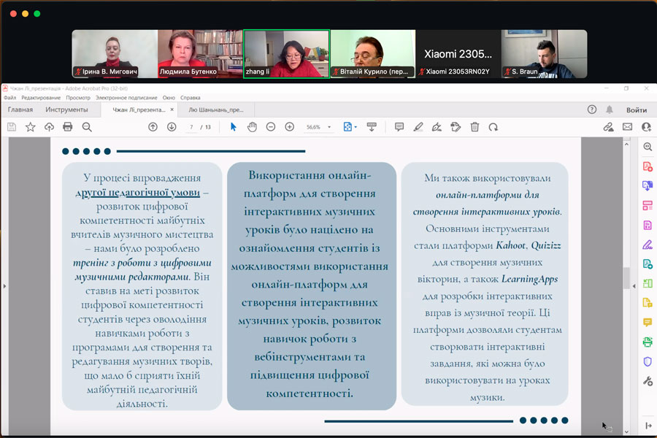Activate the selection arrow tool
The height and width of the screenshot is (438, 657).
pos(234,126)
